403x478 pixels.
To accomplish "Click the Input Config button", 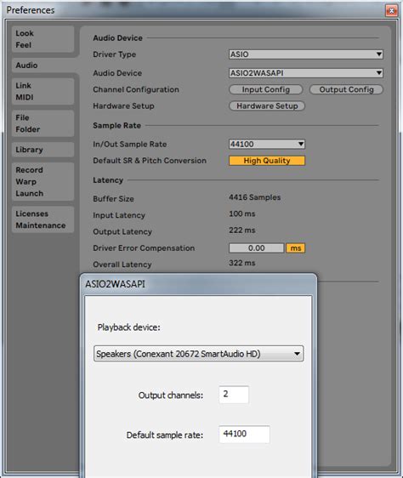I will click(x=266, y=89).
